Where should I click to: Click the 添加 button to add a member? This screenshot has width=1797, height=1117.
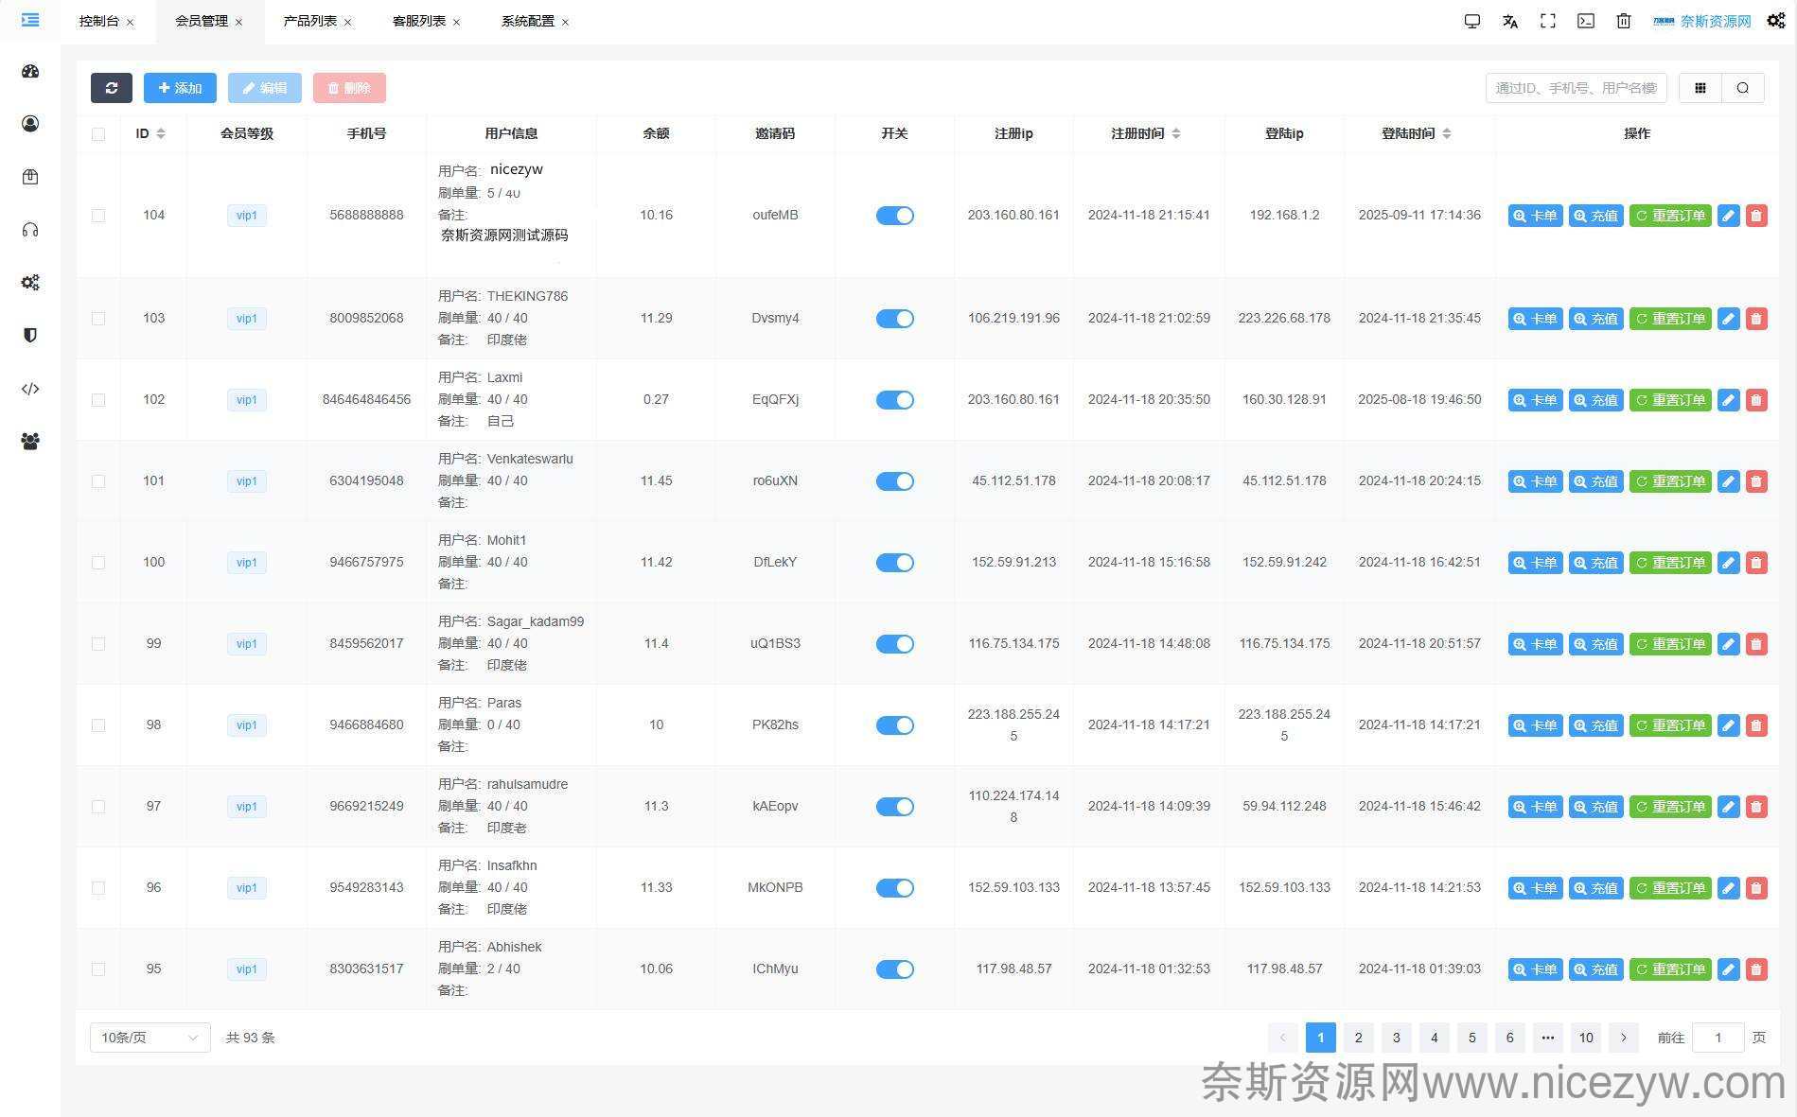(x=180, y=88)
